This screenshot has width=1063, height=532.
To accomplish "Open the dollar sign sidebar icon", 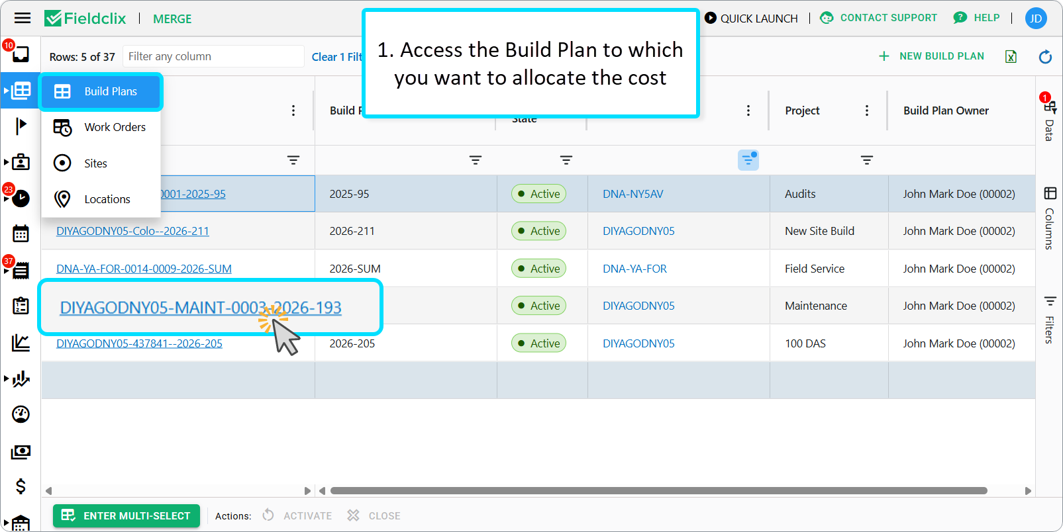I will click(x=21, y=486).
